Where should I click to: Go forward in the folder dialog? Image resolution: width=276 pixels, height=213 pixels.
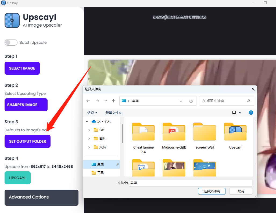pyautogui.click(x=98, y=101)
